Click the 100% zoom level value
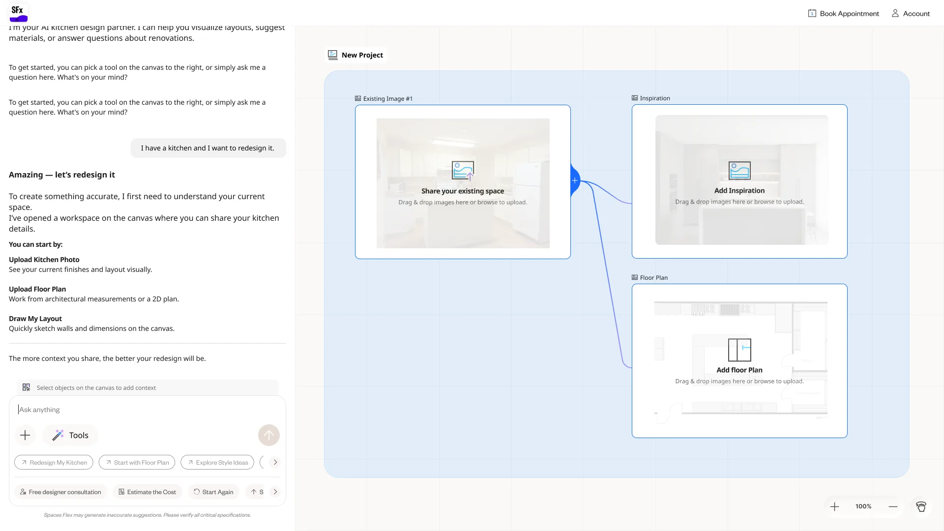944x531 pixels. click(863, 506)
